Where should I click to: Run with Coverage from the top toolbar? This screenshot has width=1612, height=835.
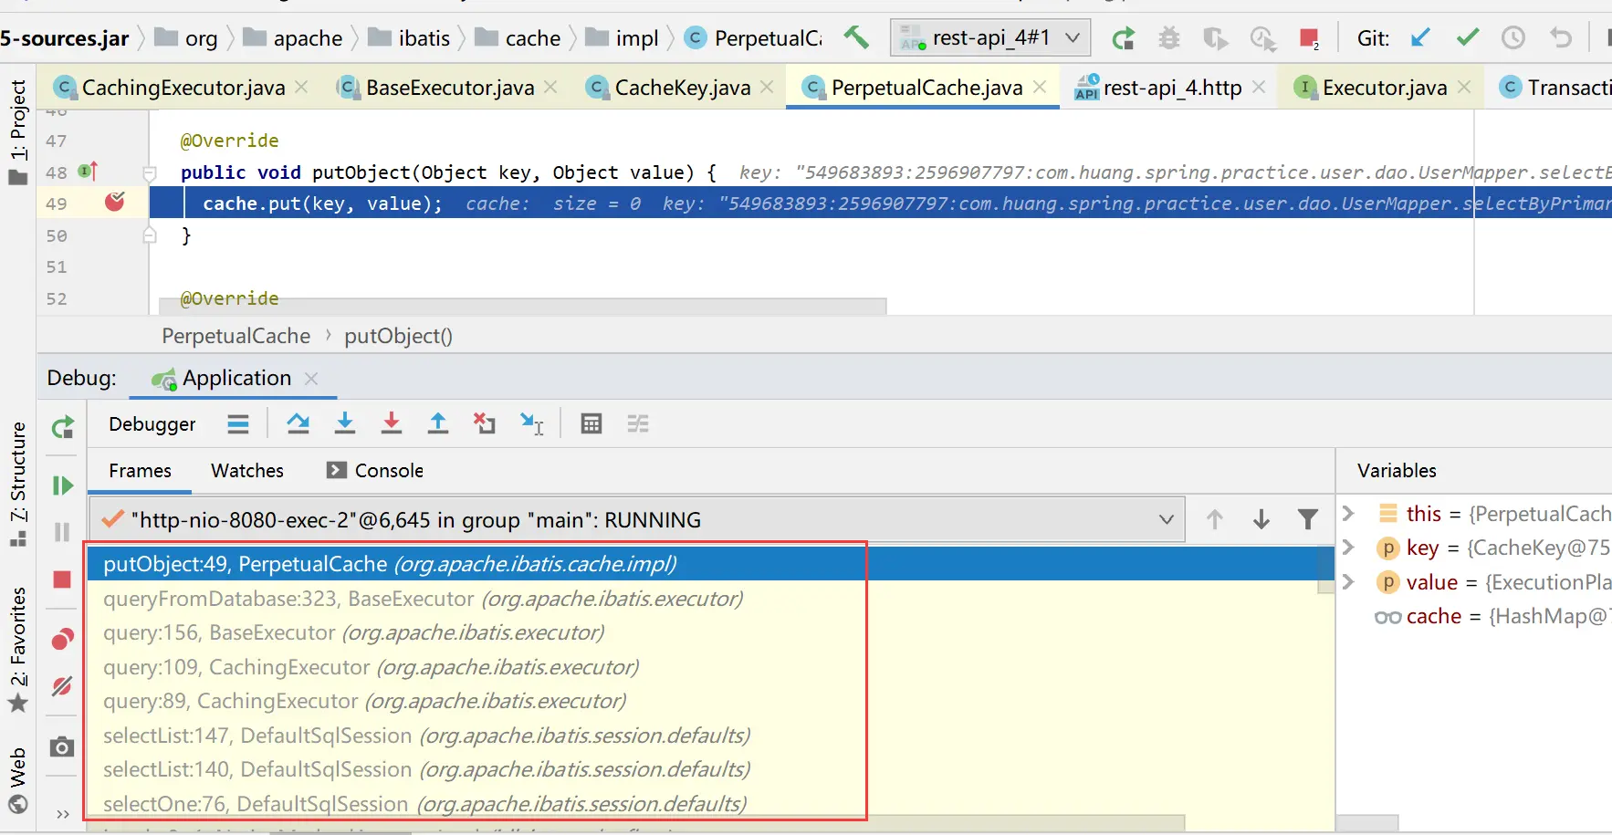click(1215, 38)
